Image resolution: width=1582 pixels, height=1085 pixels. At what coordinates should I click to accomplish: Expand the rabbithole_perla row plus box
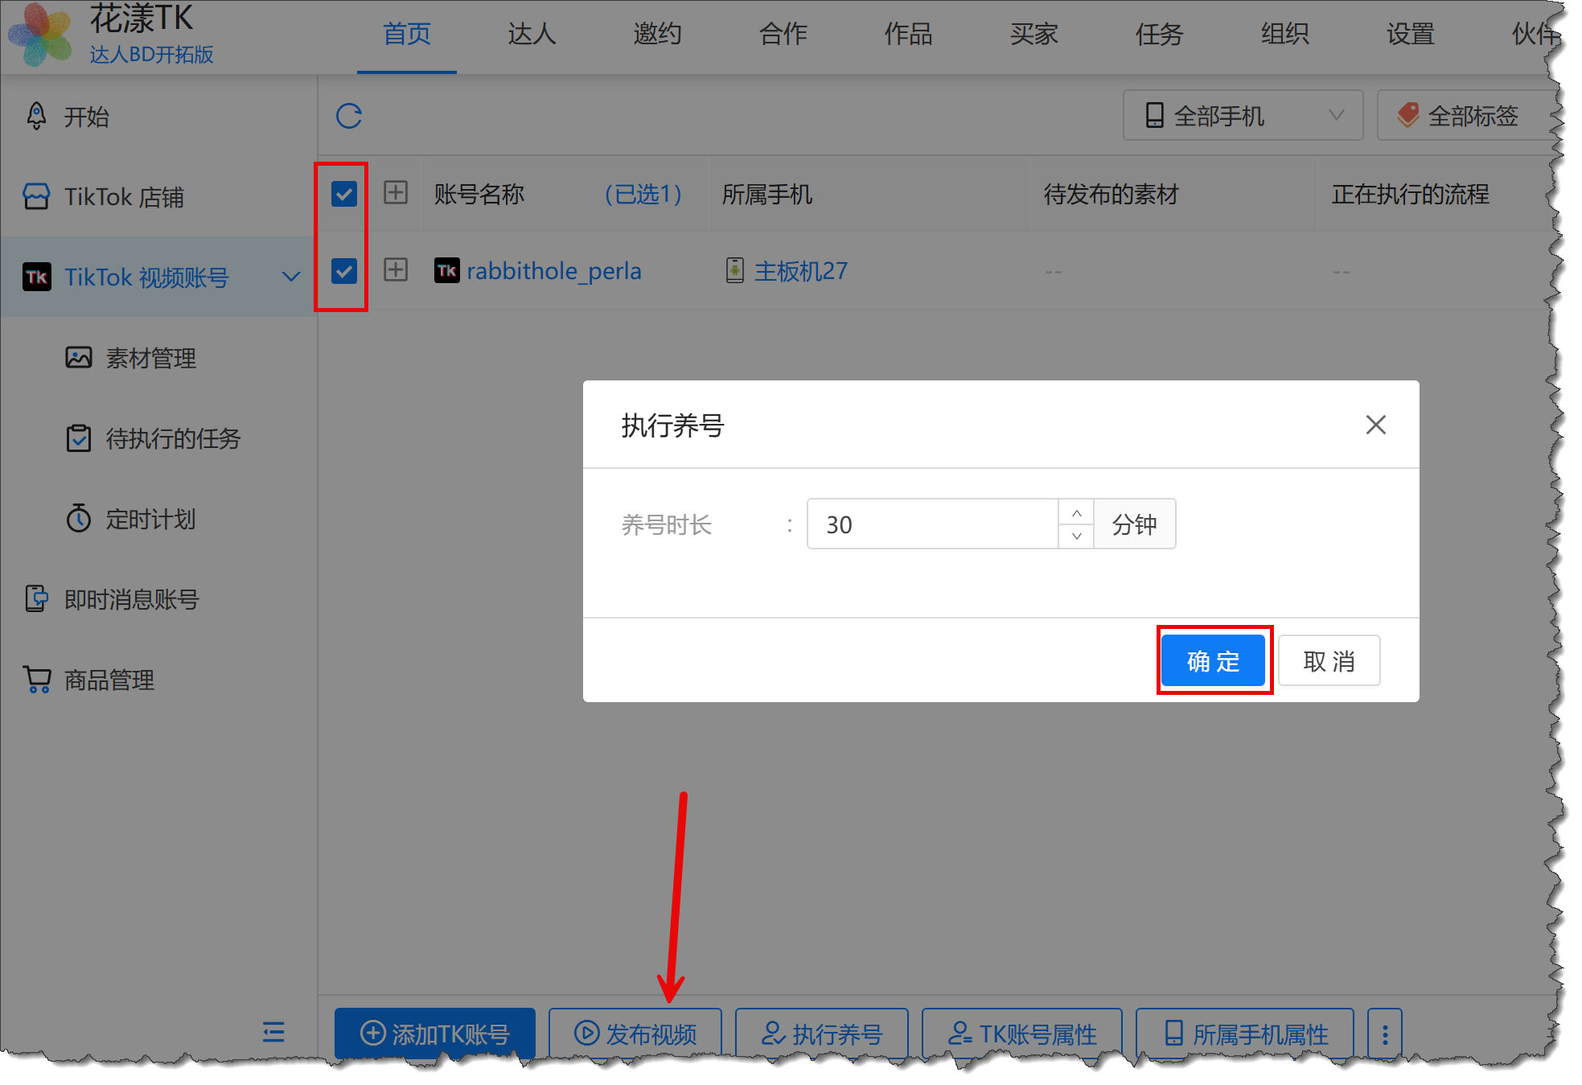click(396, 269)
